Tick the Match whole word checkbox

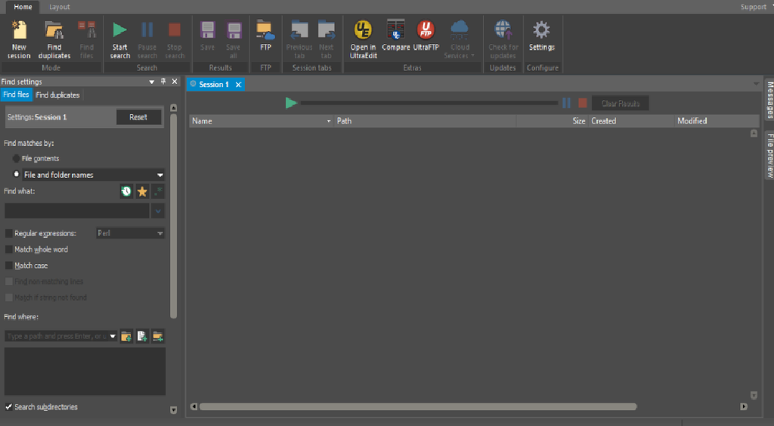9,250
